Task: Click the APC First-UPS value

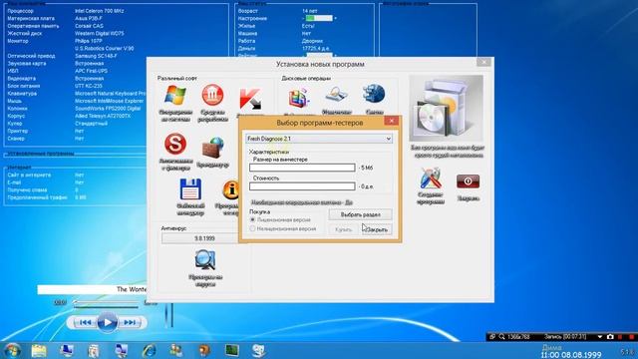Action: [x=91, y=71]
